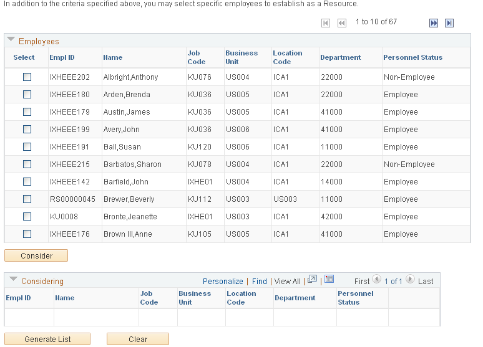Sort by Select column header
This screenshot has width=483, height=347.
(x=24, y=57)
